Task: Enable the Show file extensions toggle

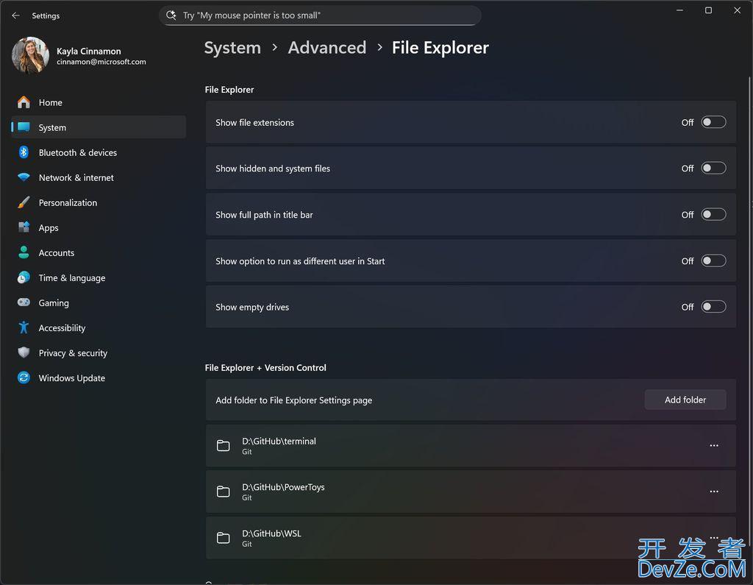Action: pyautogui.click(x=713, y=122)
